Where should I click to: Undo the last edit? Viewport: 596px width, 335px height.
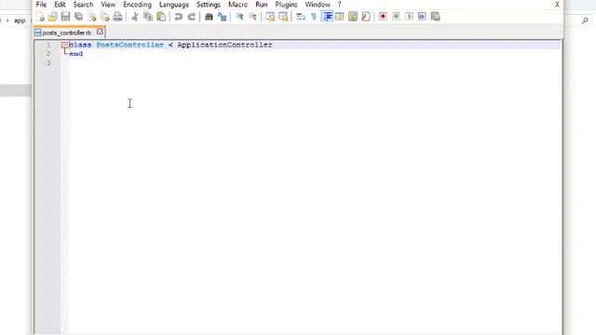click(178, 17)
